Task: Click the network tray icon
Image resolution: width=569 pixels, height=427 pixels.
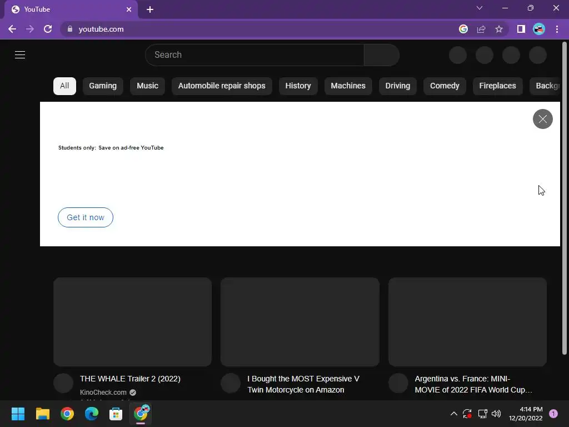Action: click(x=482, y=414)
